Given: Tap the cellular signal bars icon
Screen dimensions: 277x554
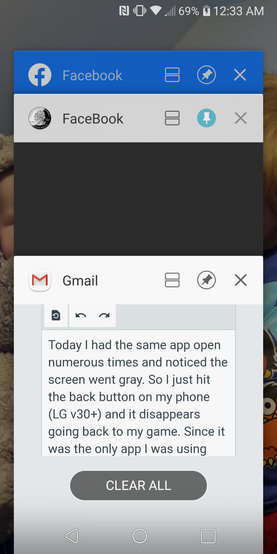Looking at the screenshot, I should tap(170, 11).
